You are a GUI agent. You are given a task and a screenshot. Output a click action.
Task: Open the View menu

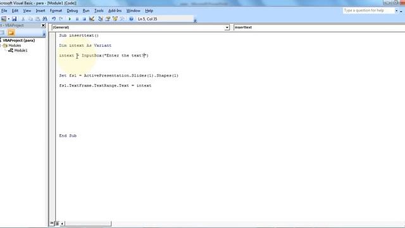coord(27,11)
